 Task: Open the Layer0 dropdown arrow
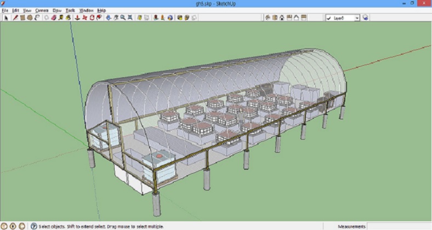pos(357,18)
